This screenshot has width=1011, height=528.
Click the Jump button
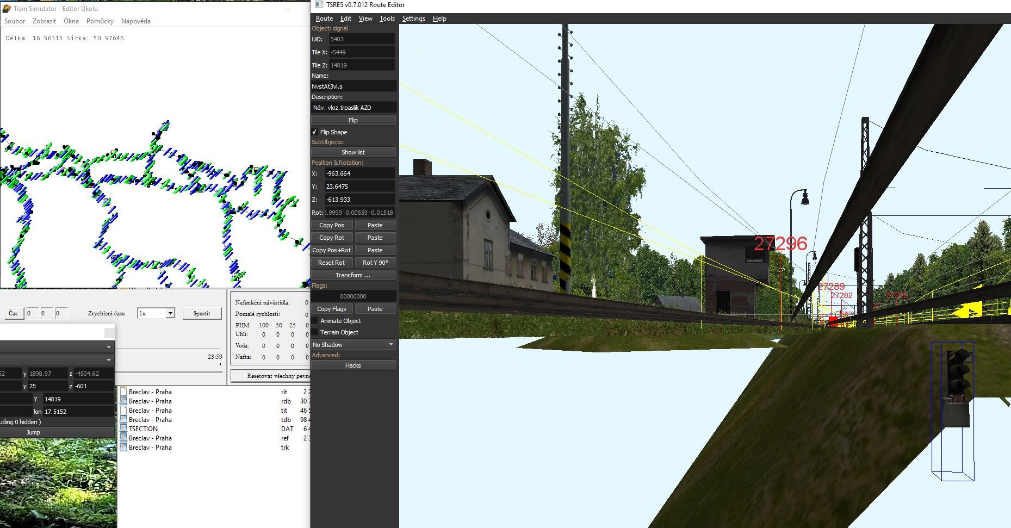33,432
